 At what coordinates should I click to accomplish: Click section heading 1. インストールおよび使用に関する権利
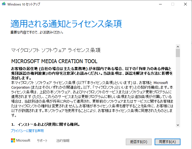tap(46, 124)
